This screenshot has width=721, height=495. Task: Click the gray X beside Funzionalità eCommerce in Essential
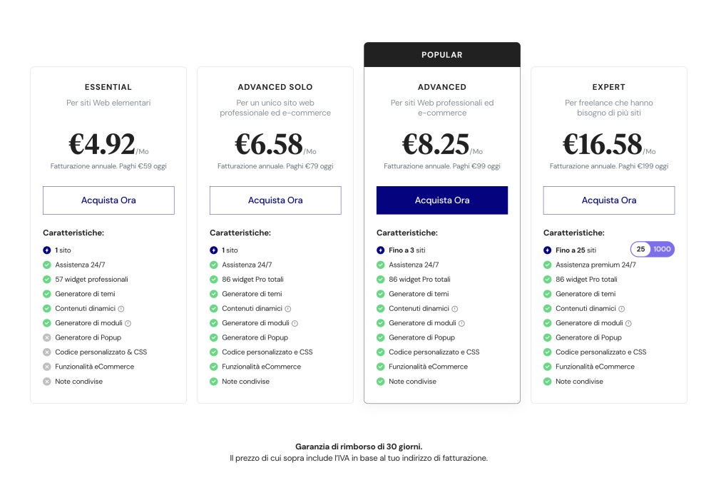point(48,367)
